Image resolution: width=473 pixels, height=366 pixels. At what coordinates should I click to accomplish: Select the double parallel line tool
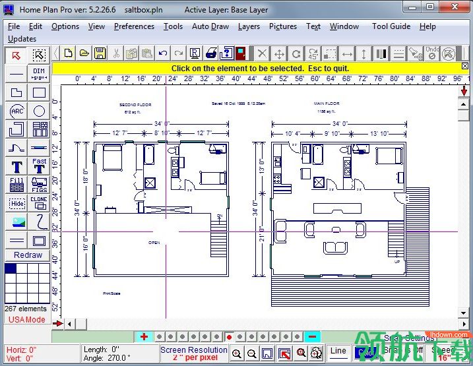16,241
